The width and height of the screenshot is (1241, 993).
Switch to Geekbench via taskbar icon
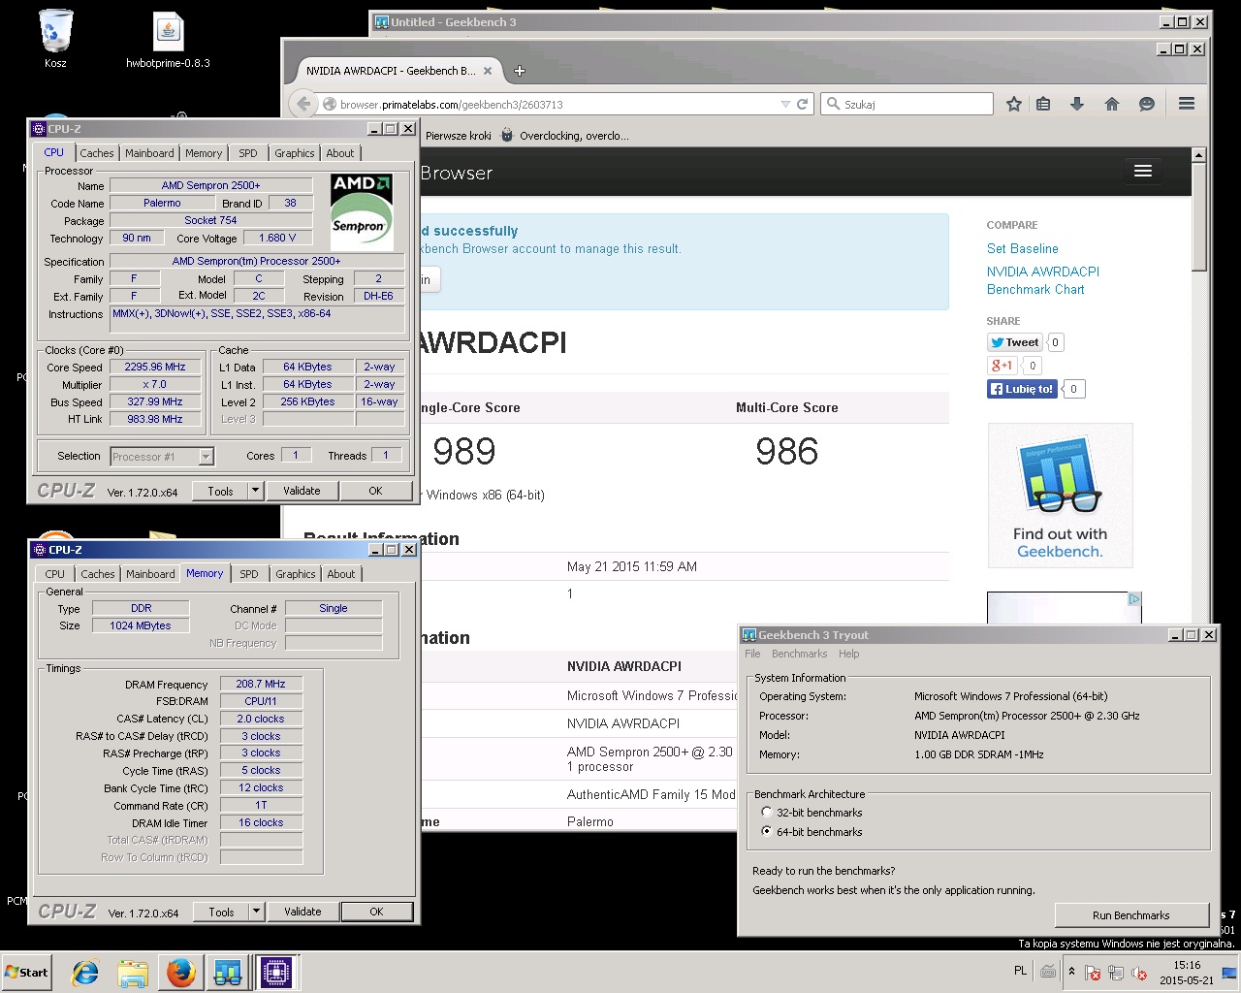point(228,973)
